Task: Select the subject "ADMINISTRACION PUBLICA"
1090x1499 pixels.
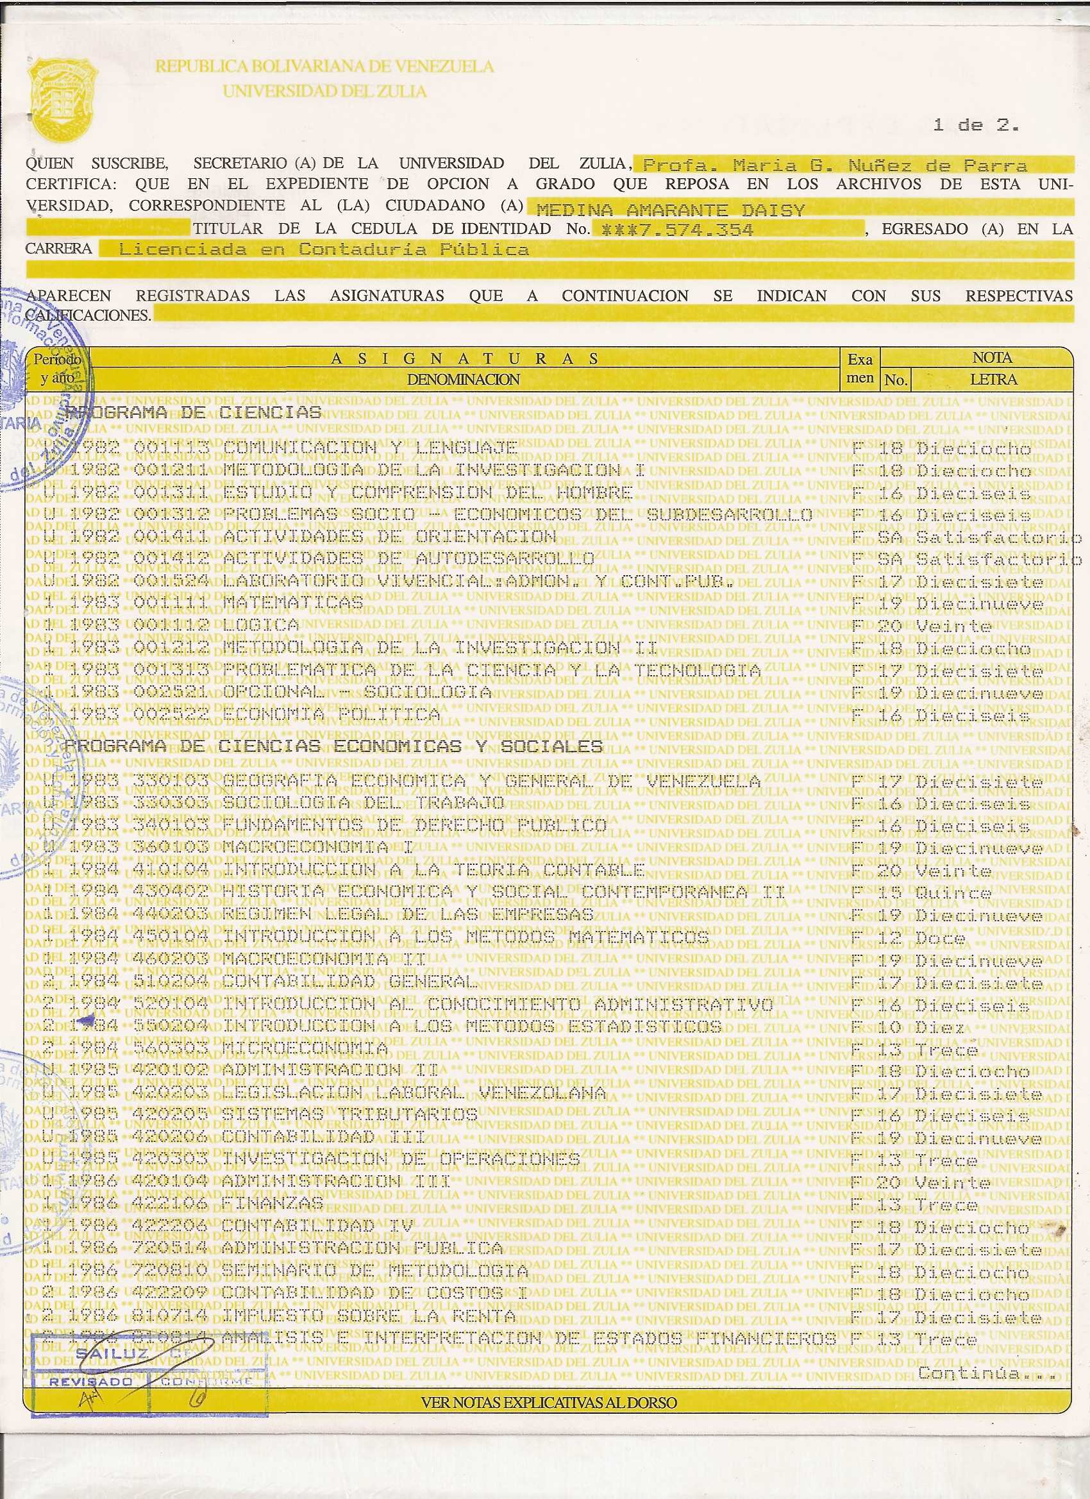Action: (364, 1249)
